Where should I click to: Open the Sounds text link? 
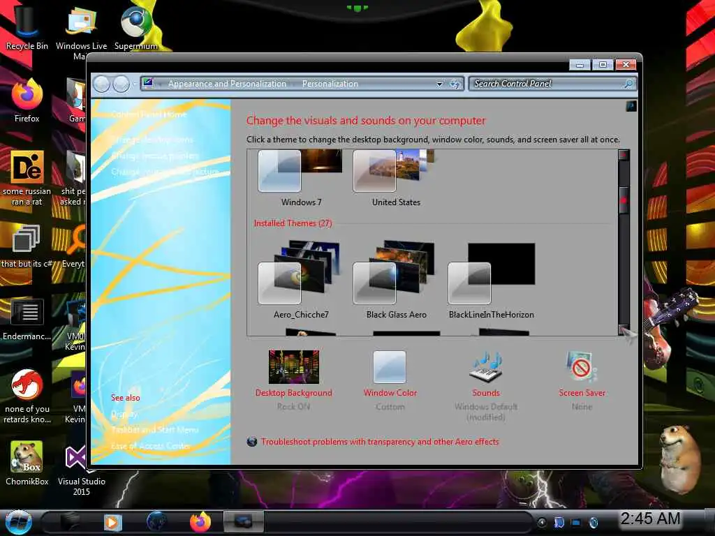[x=486, y=393]
